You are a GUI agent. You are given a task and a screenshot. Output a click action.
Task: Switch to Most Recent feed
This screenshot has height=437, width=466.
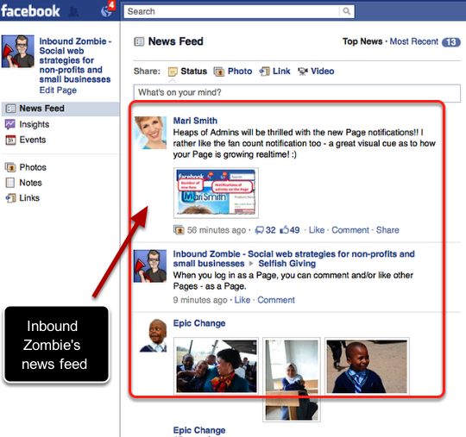(413, 41)
